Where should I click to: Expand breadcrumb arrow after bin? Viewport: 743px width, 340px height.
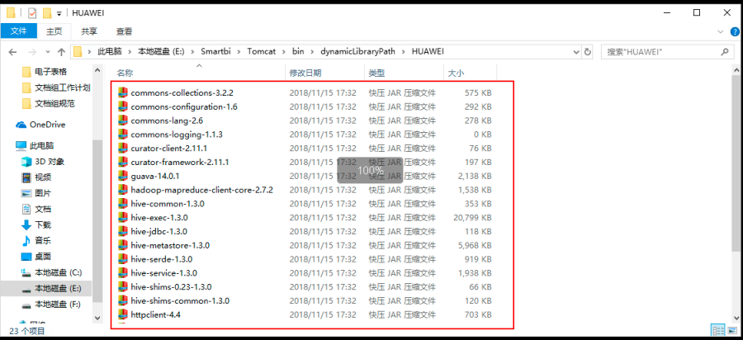point(312,52)
